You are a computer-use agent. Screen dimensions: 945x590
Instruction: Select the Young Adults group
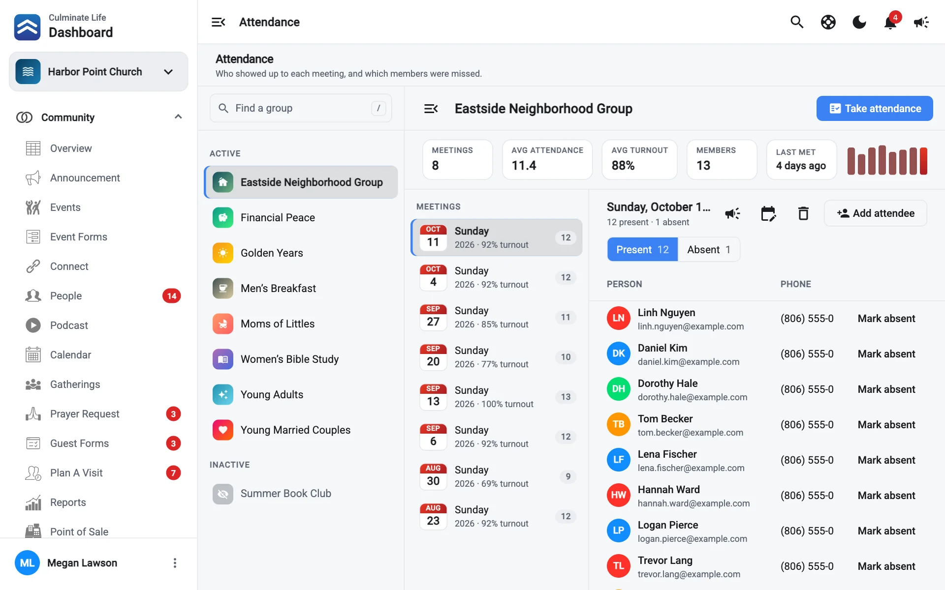(x=301, y=394)
